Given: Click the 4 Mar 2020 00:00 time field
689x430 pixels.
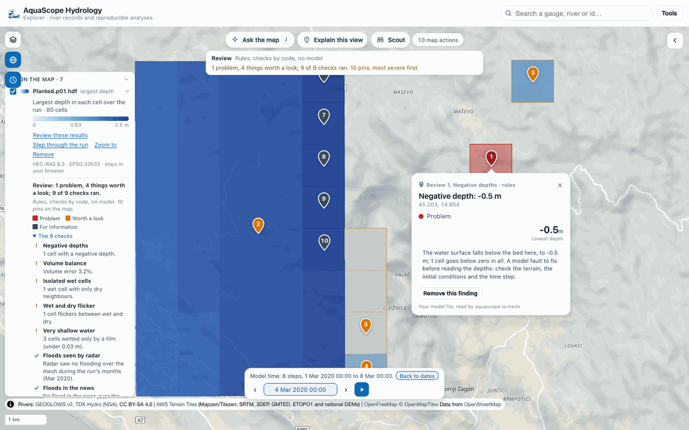Looking at the screenshot, I should click(300, 390).
